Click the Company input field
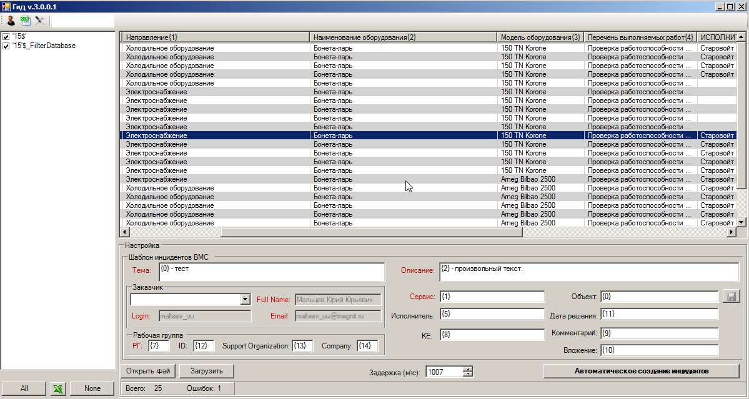This screenshot has height=399, width=749. click(367, 345)
